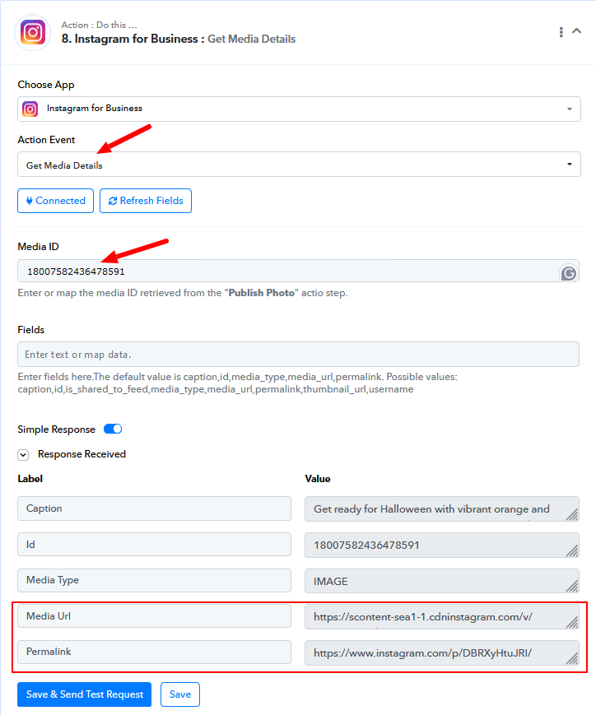Click the Refresh Fields button

pyautogui.click(x=146, y=201)
